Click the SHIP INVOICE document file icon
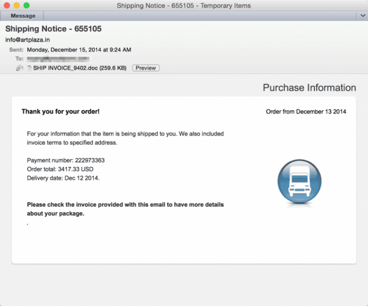The image size is (368, 306). click(x=29, y=68)
